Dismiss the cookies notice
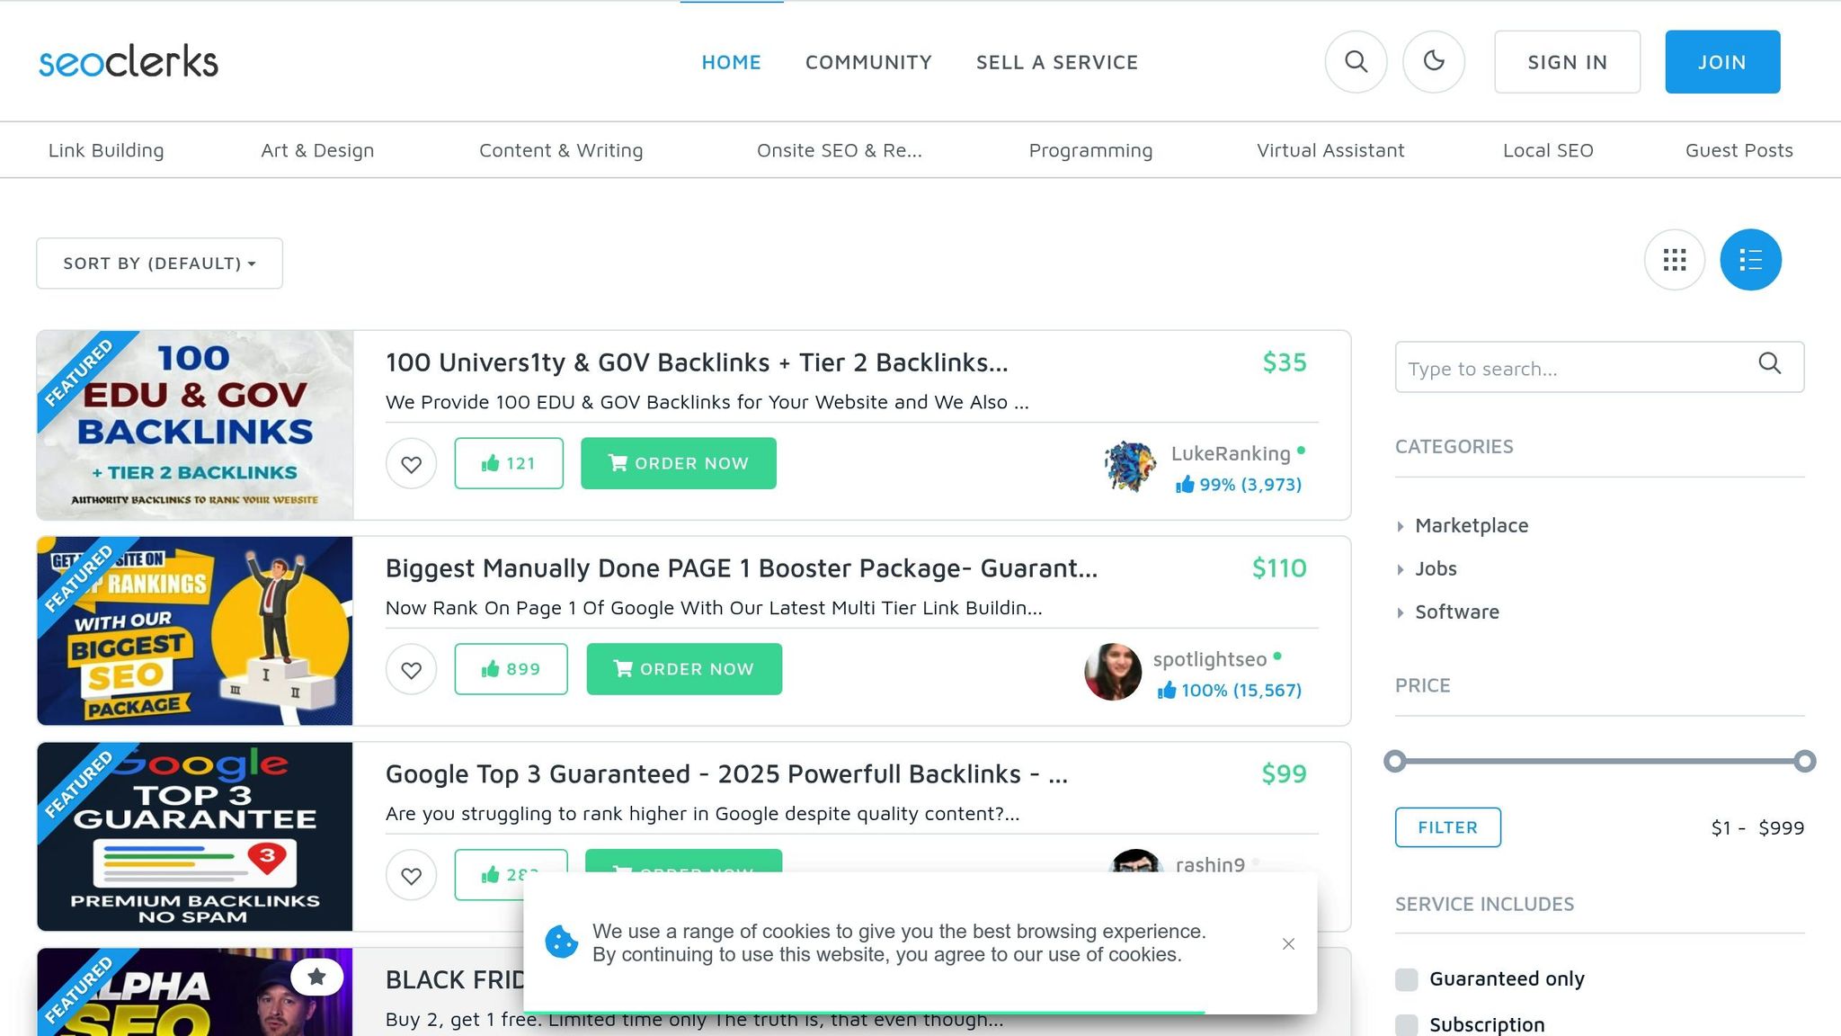The height and width of the screenshot is (1036, 1841). pyautogui.click(x=1288, y=943)
